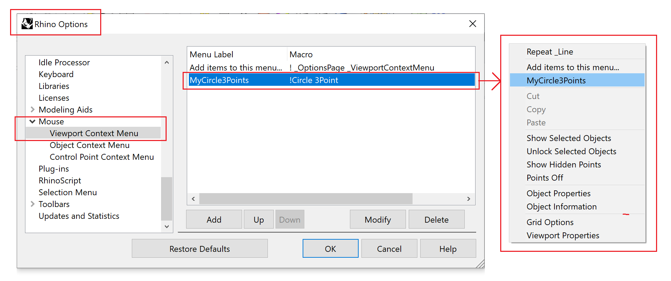Open RhinoScript options page

(x=60, y=181)
